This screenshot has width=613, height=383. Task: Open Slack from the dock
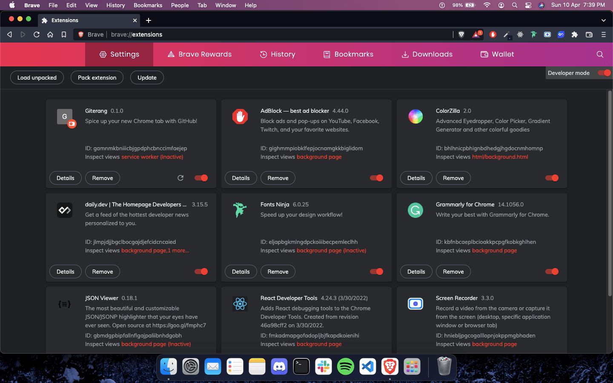coord(324,366)
